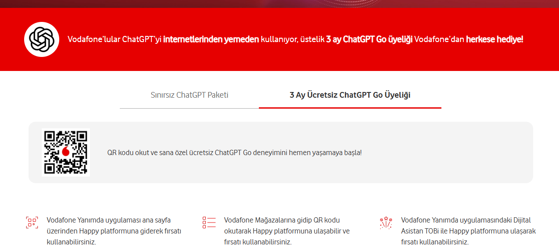
Task: Click the text "QR kodu okut ve sana özel ücretsiz ChatGPT Go"
Action: (x=179, y=153)
